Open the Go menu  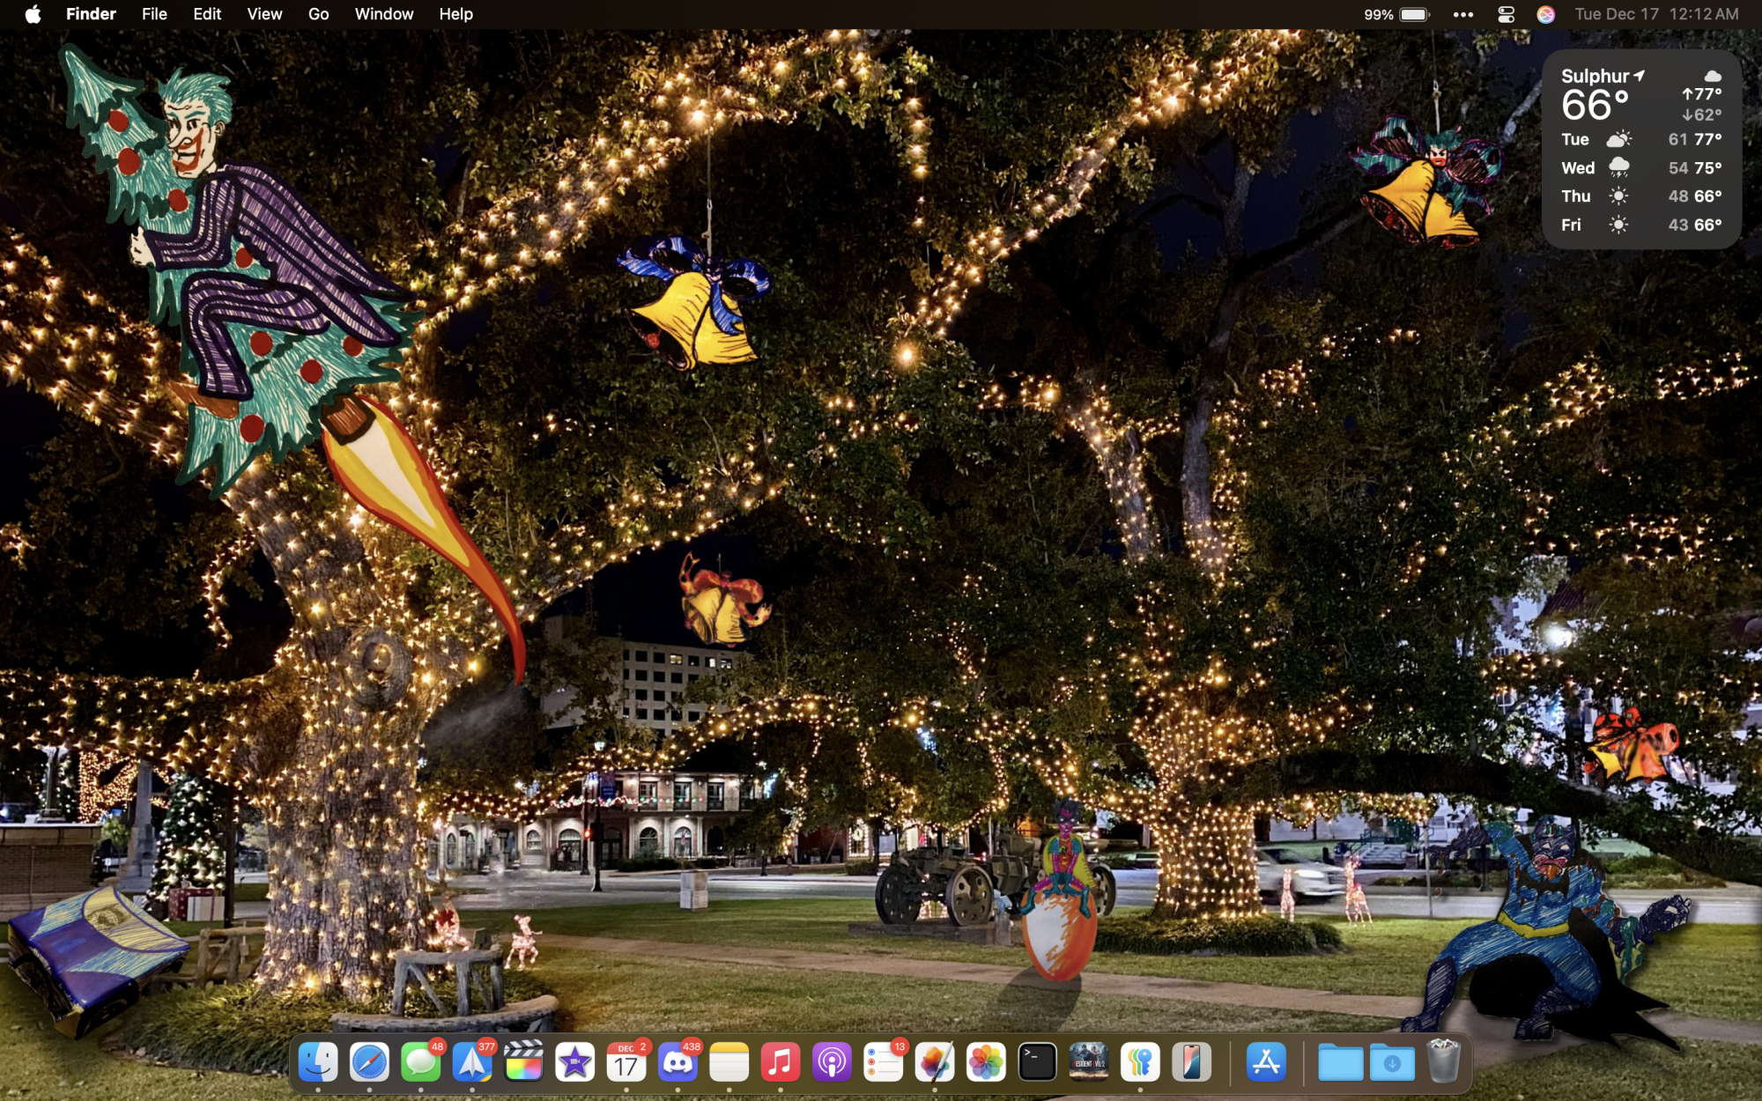[x=318, y=14]
